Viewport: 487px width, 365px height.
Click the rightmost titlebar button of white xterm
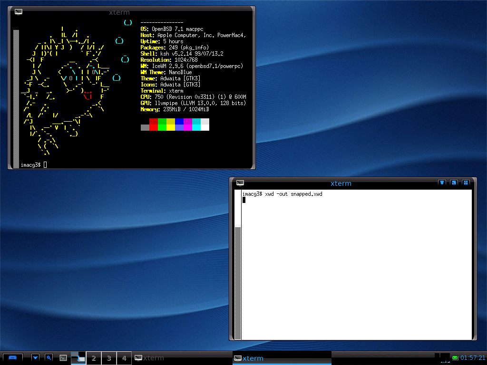click(466, 183)
